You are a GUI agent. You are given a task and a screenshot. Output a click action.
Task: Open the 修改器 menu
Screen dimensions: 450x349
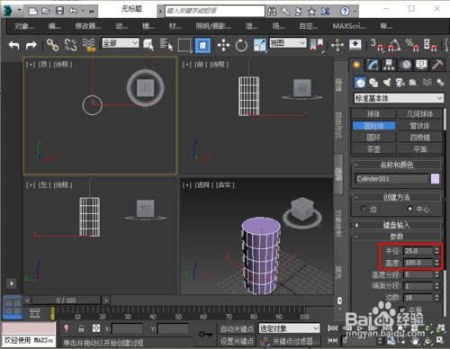tap(88, 26)
